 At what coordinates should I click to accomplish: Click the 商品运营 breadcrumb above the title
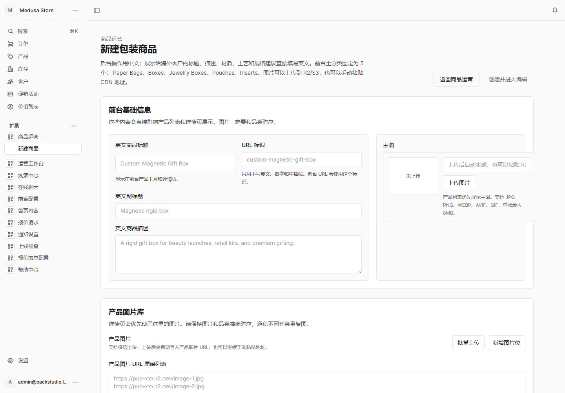click(x=111, y=39)
